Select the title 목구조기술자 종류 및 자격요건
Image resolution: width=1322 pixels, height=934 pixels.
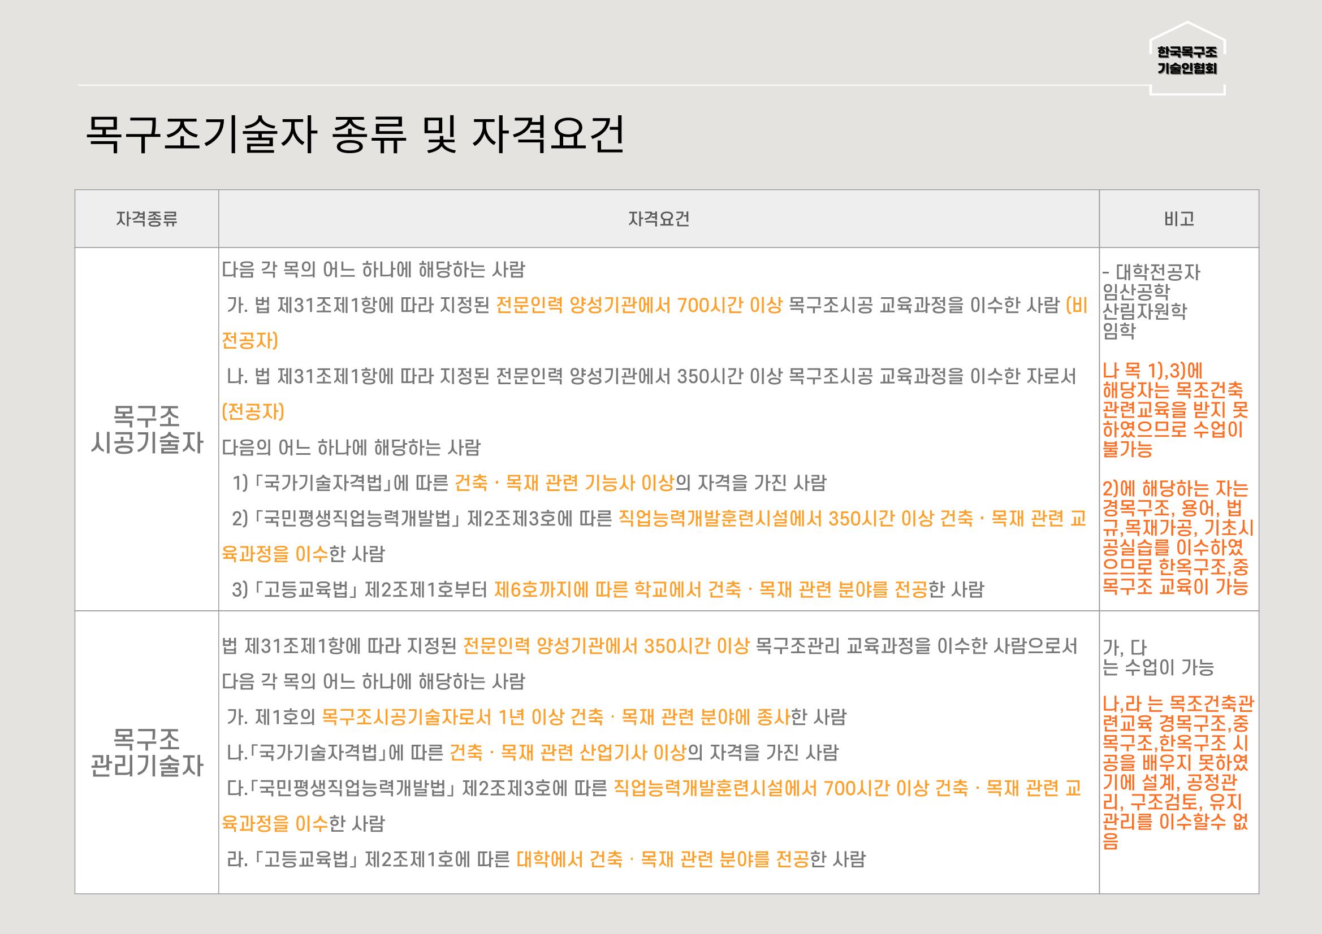(x=355, y=135)
